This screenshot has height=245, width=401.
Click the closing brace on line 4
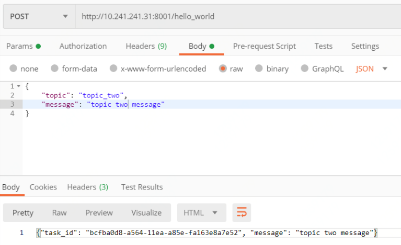point(27,114)
